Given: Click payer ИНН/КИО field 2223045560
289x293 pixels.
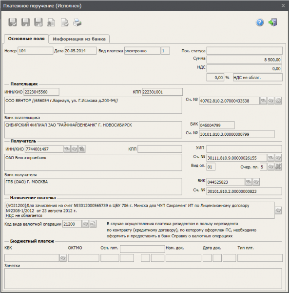Looking at the screenshot, I should [x=41, y=92].
